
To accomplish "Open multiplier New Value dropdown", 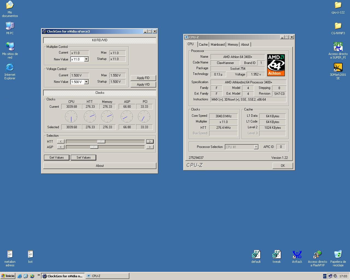I will (x=86, y=59).
